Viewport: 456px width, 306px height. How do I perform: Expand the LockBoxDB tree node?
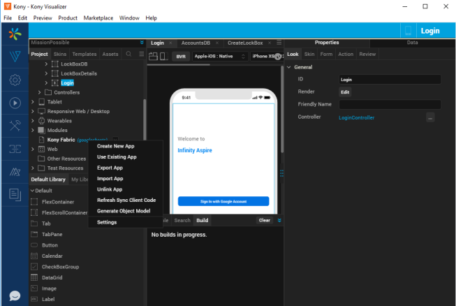tap(46, 64)
